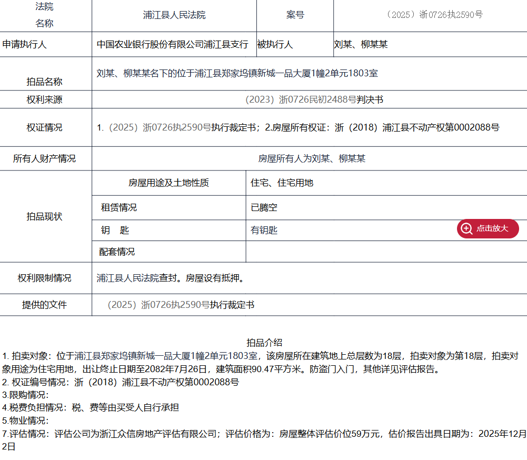Click the 权利来源 row label

point(45,99)
